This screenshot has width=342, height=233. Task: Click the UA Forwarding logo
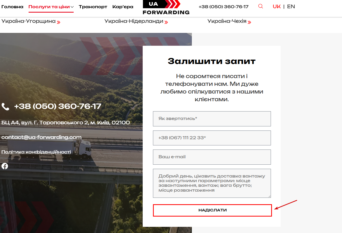(x=166, y=7)
